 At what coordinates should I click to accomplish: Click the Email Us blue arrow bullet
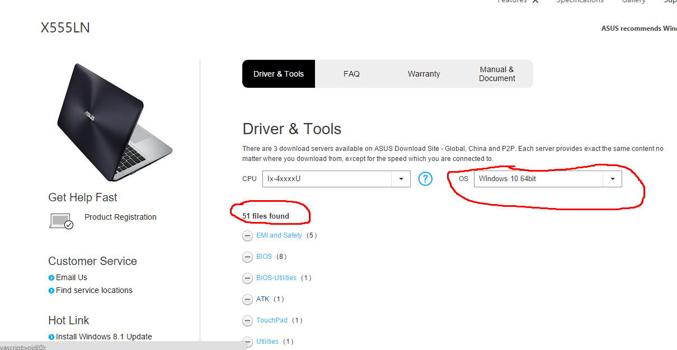pyautogui.click(x=51, y=277)
